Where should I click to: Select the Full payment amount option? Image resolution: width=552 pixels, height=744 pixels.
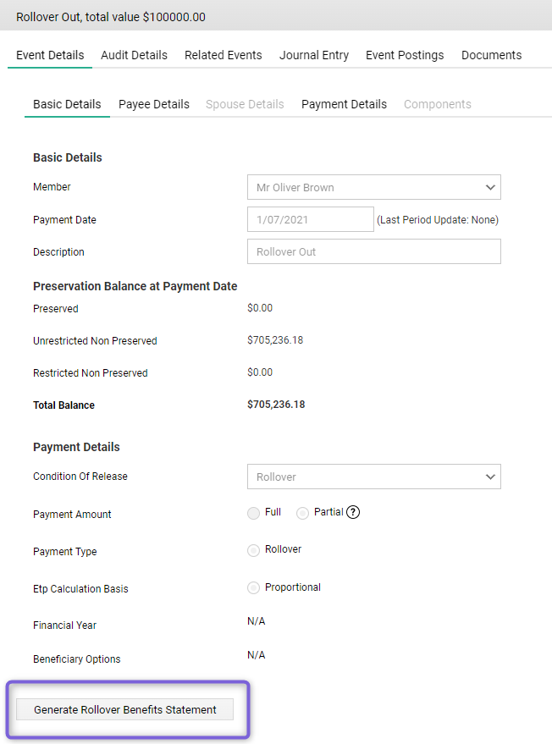click(x=253, y=513)
